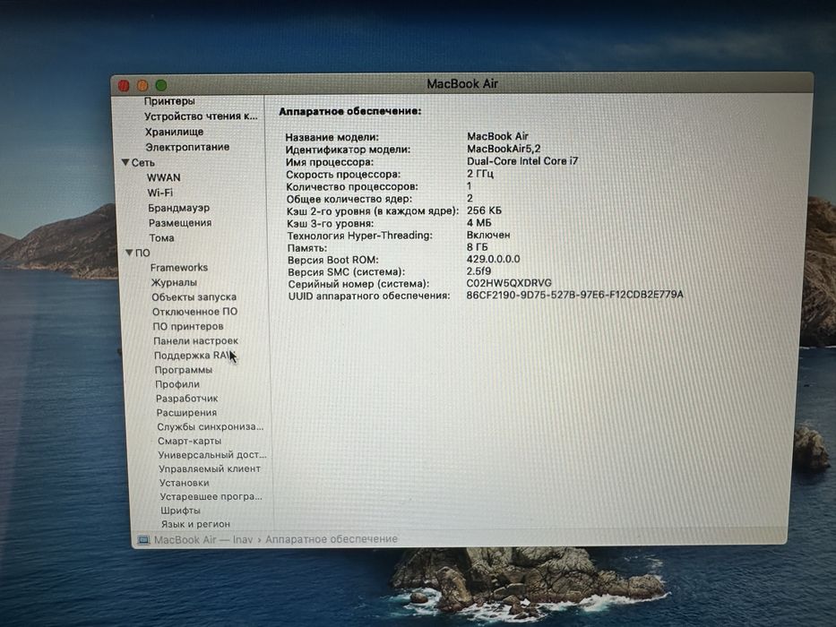Select memory value 8 ГБ
The image size is (836, 627).
[x=477, y=247]
